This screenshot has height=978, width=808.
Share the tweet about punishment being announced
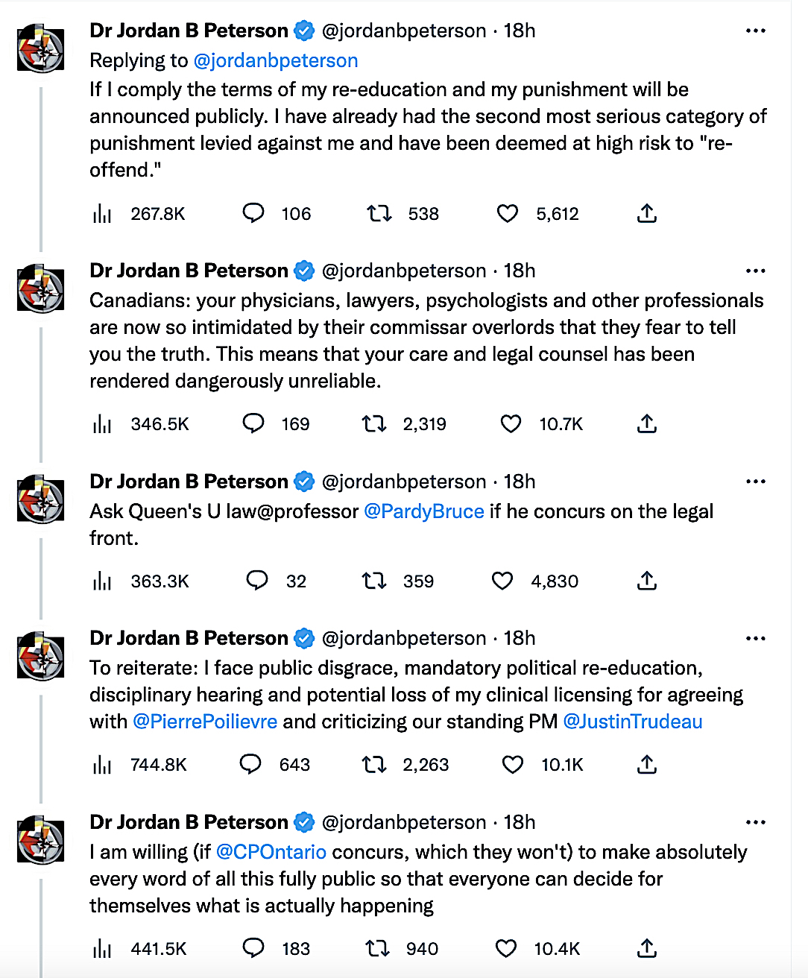point(647,214)
